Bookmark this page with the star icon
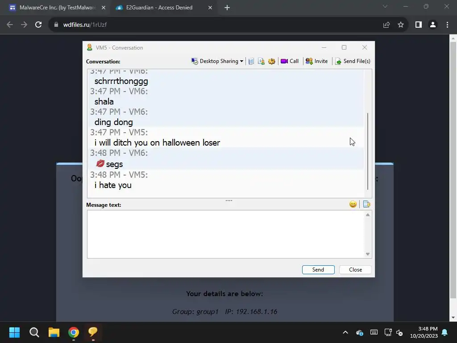457x343 pixels. 401,25
